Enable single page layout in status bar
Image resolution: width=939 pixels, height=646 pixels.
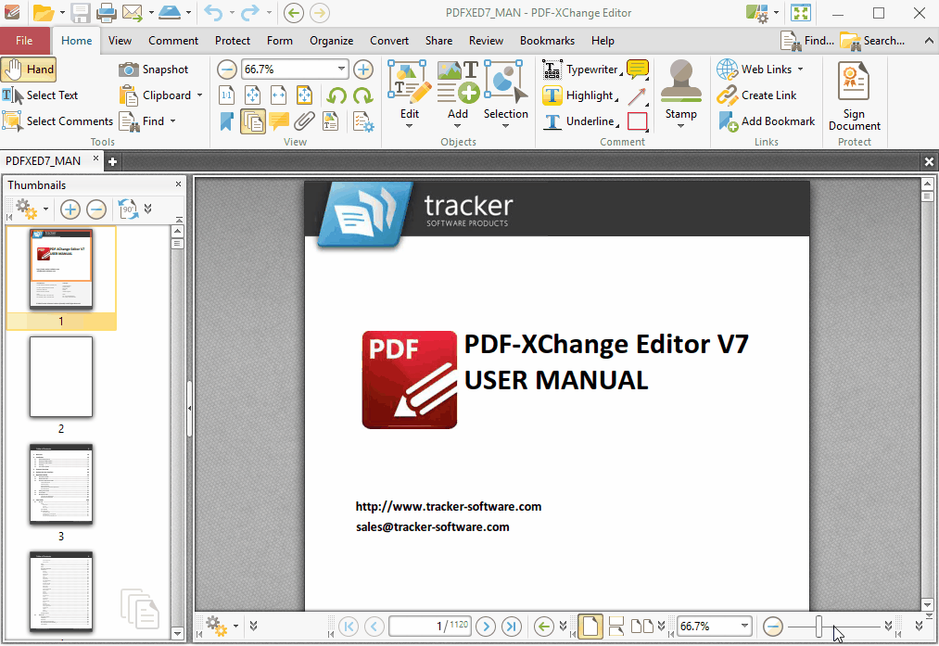coord(590,627)
